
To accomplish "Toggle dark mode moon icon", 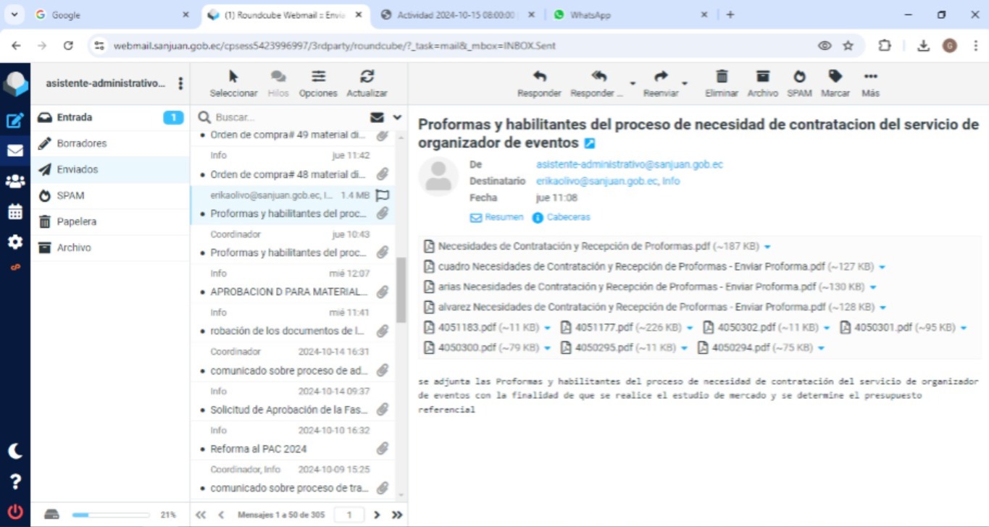I will click(14, 451).
